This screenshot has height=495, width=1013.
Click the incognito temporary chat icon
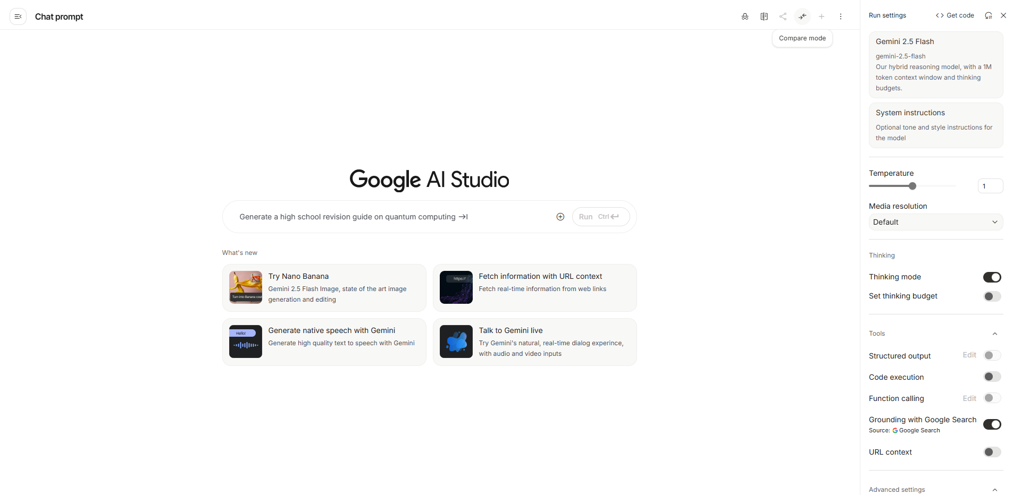point(744,16)
